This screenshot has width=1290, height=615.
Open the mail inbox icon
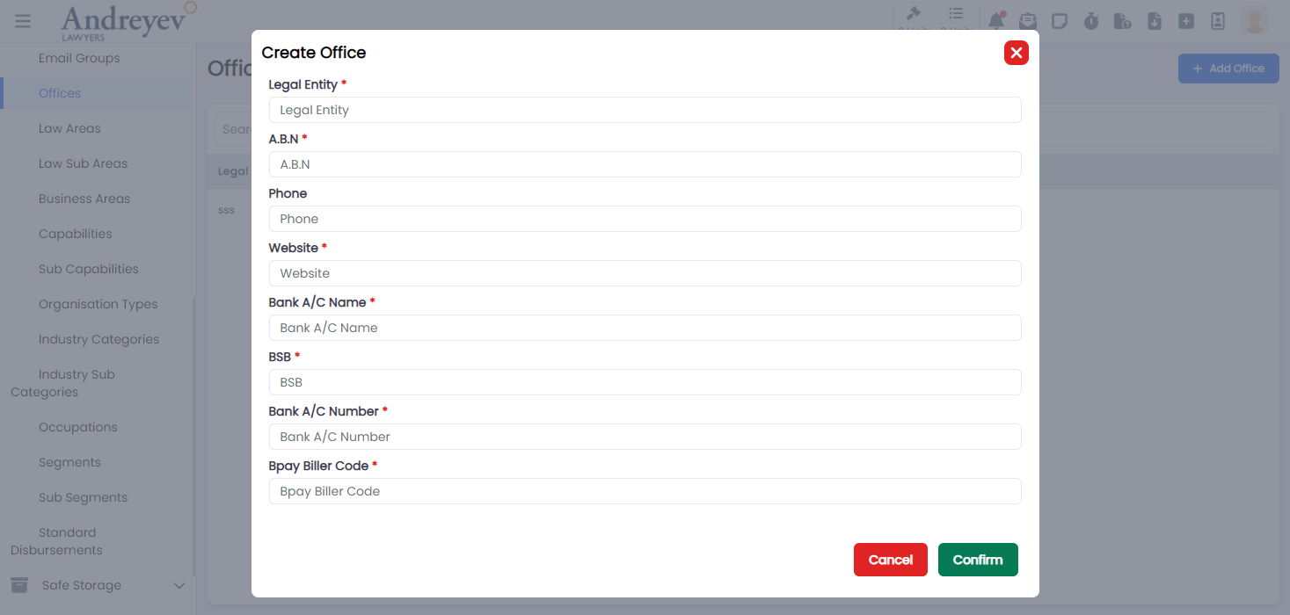(1028, 19)
